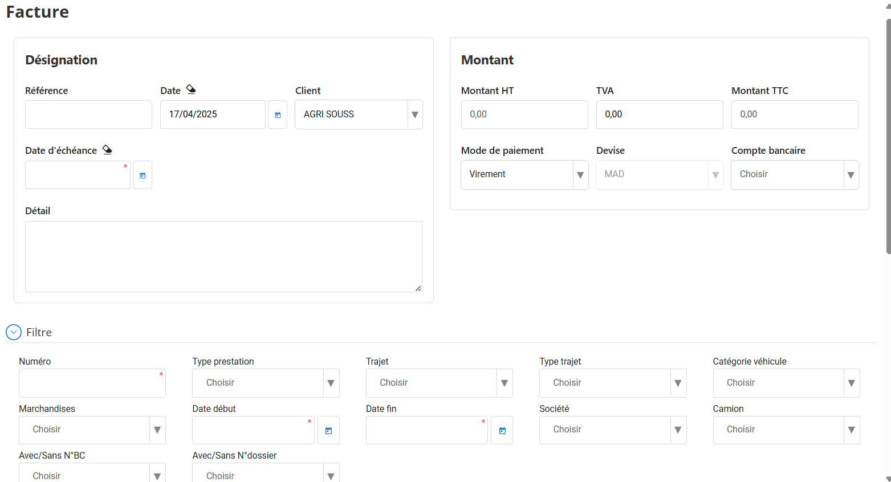891x482 pixels.
Task: Click the Facture page heading
Action: (38, 12)
